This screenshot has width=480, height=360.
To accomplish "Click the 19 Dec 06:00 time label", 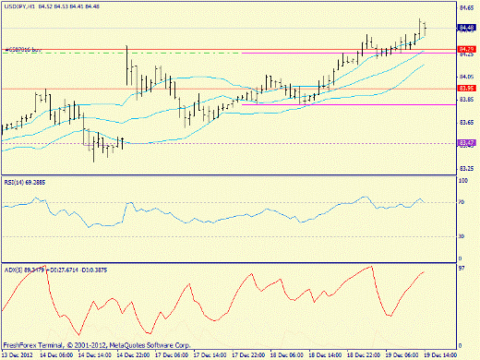I will click(402, 355).
